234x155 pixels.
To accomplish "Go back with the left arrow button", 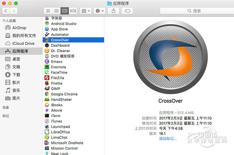I will tap(6, 11).
